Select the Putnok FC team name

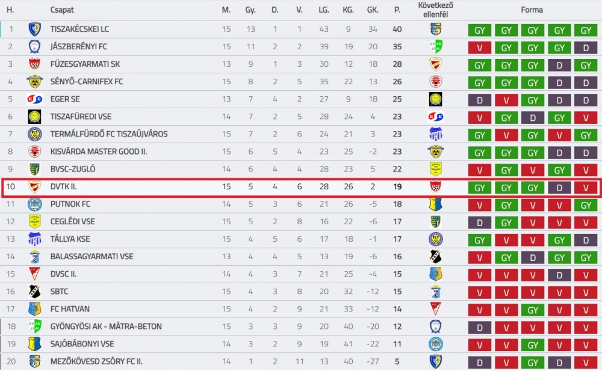pos(70,204)
